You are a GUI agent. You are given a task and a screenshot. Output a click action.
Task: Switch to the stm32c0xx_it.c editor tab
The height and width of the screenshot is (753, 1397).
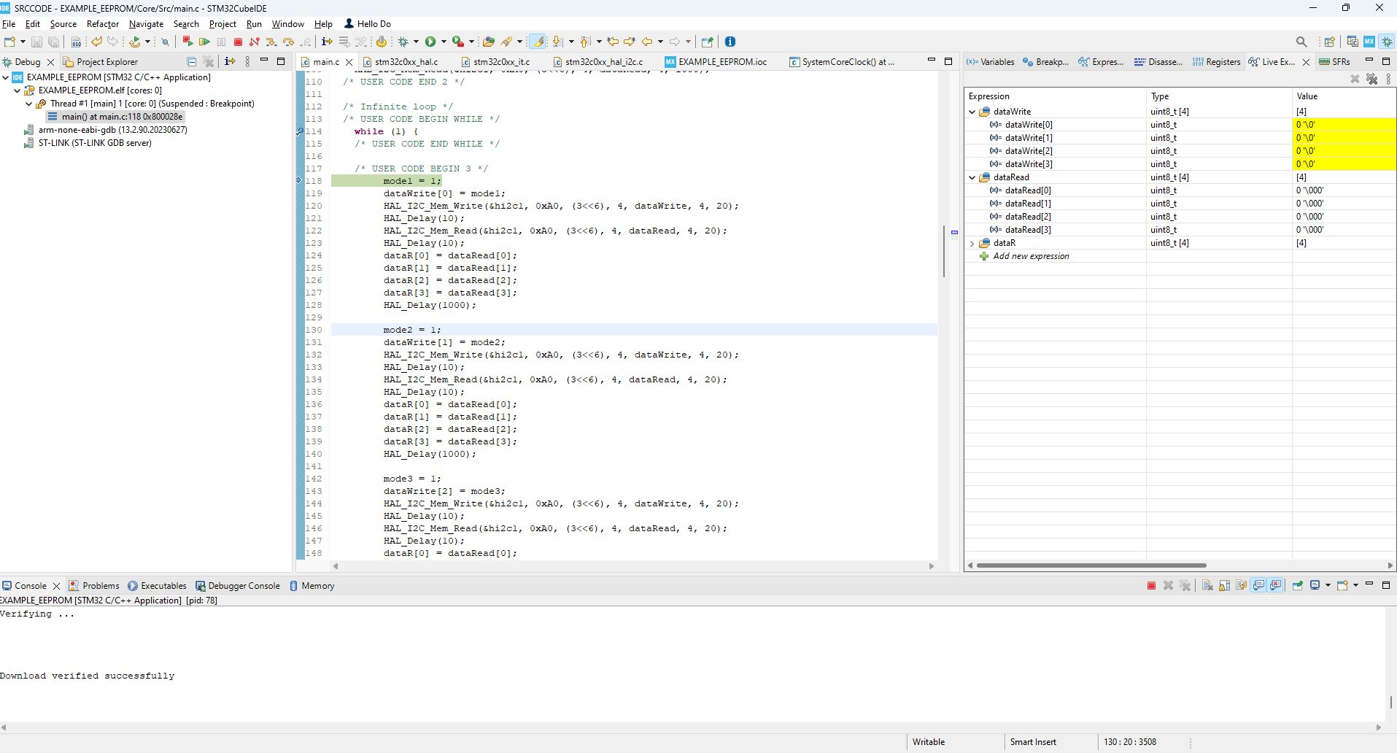(x=500, y=62)
